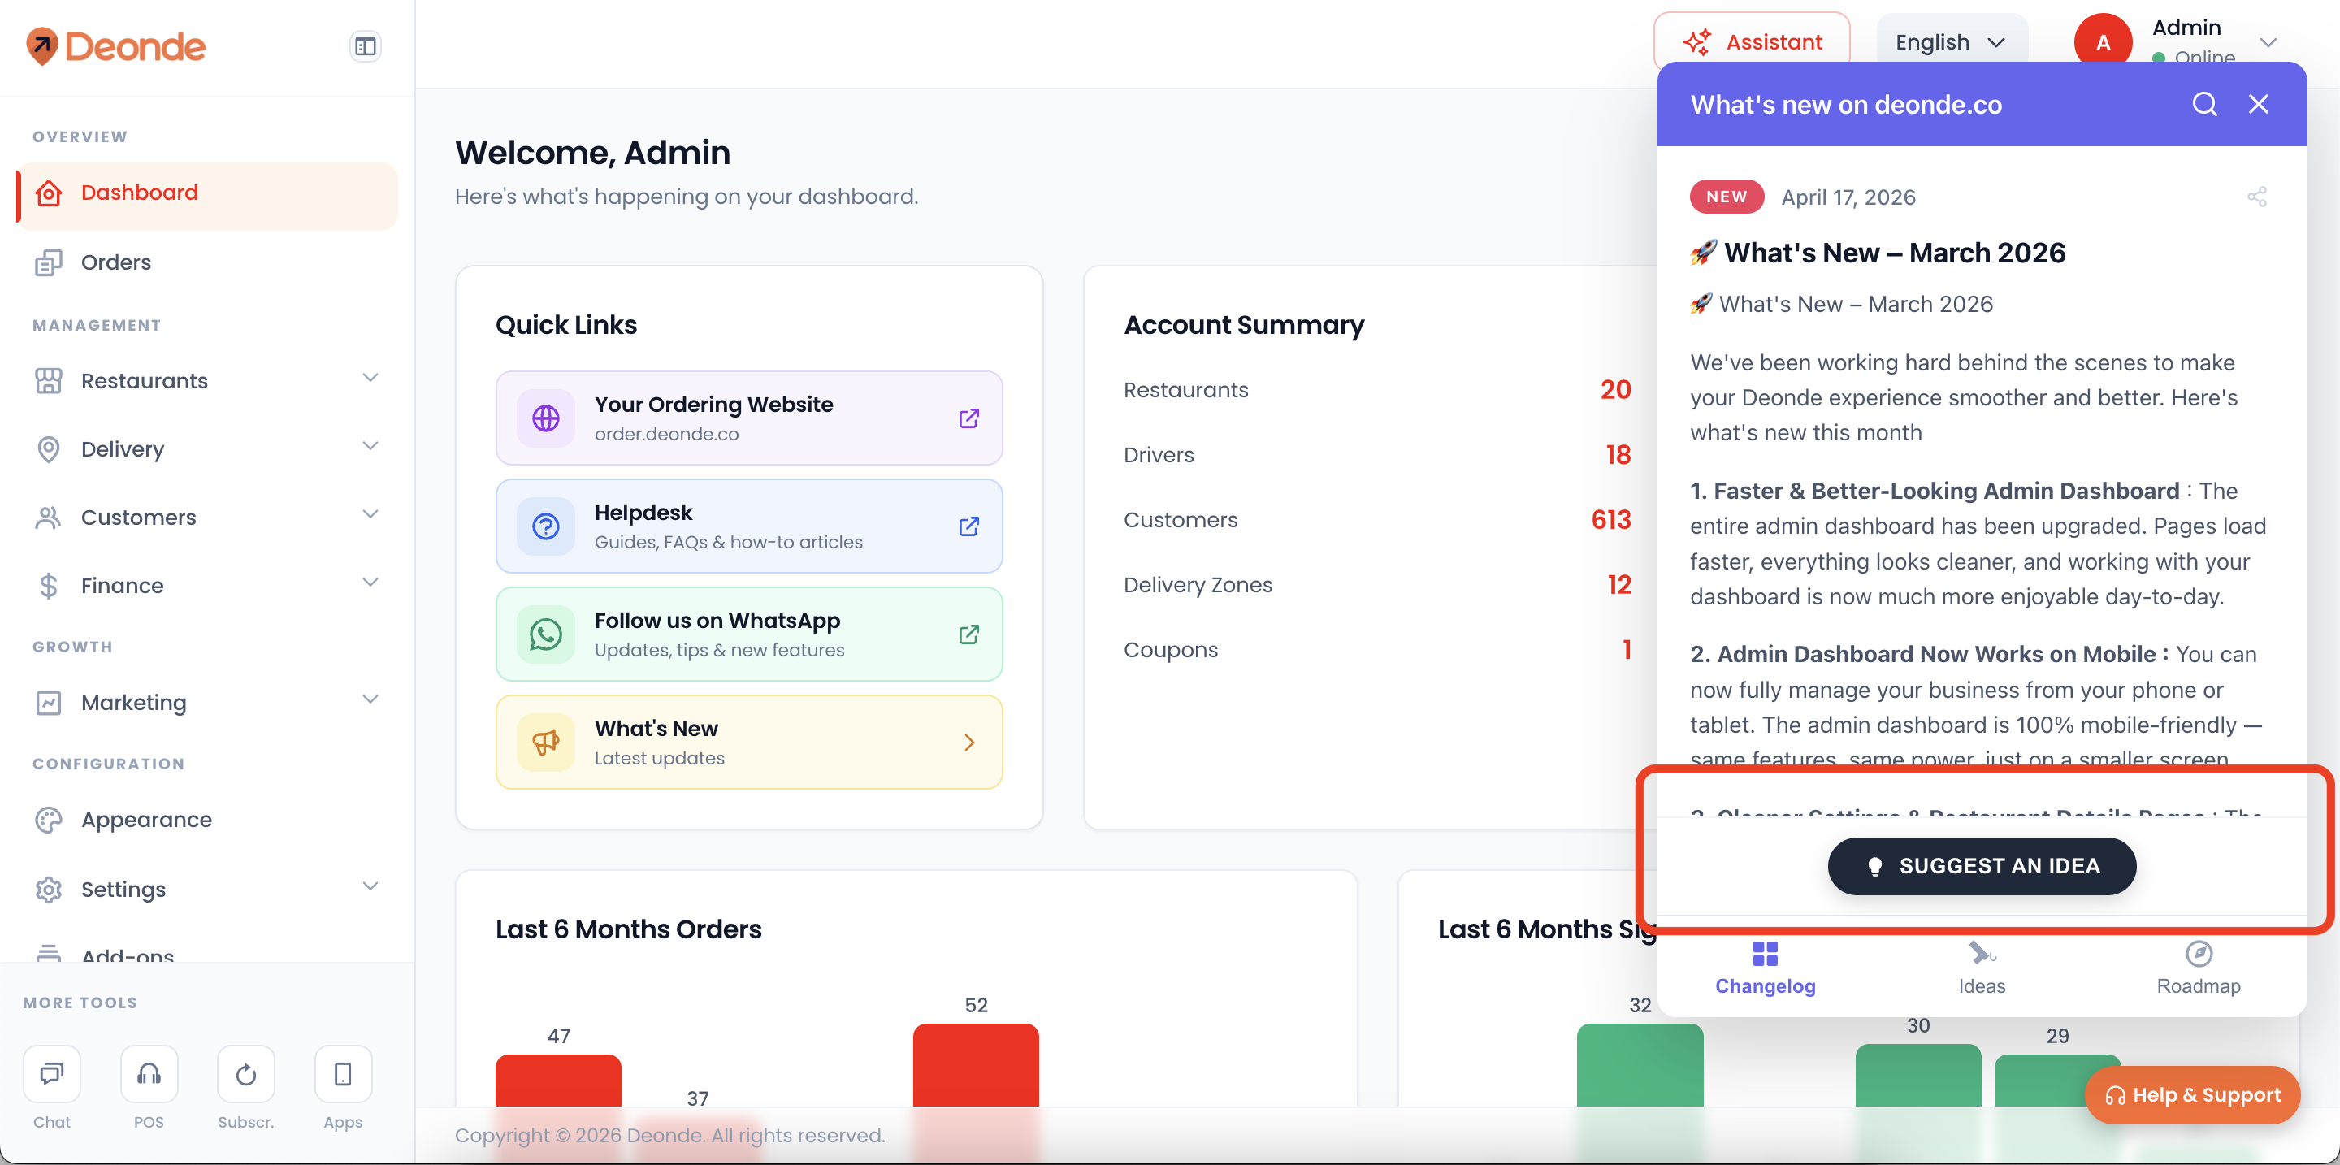
Task: Click the megaphone icon on What's New card
Action: click(x=546, y=742)
